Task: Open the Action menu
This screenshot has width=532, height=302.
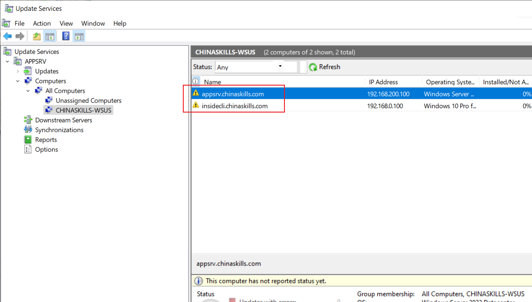Action: 42,23
